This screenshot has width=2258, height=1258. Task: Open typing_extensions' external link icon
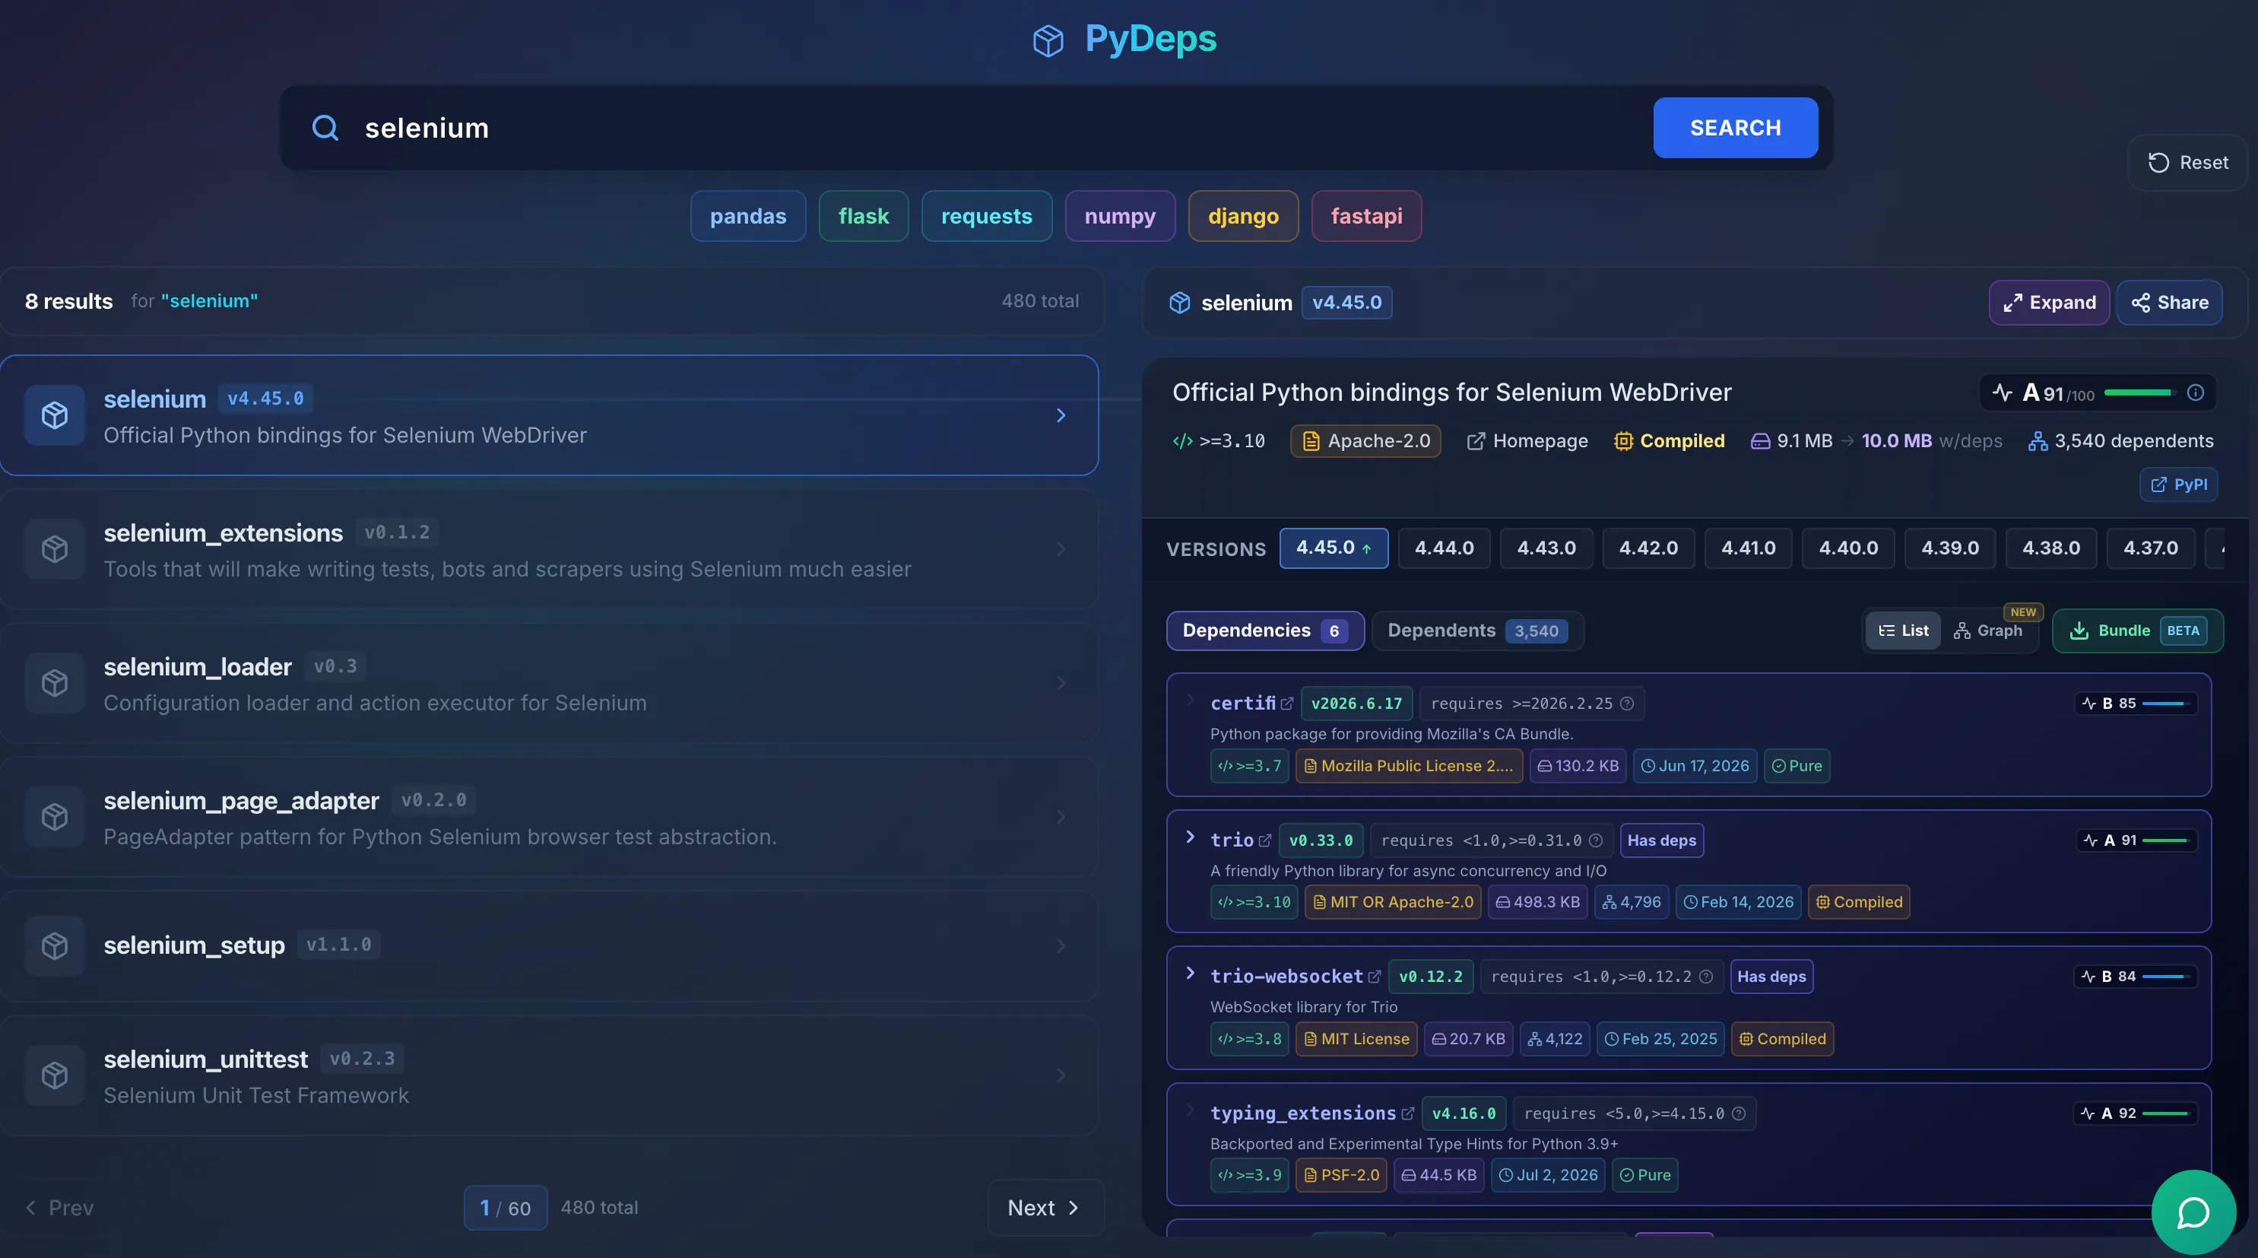click(1408, 1113)
